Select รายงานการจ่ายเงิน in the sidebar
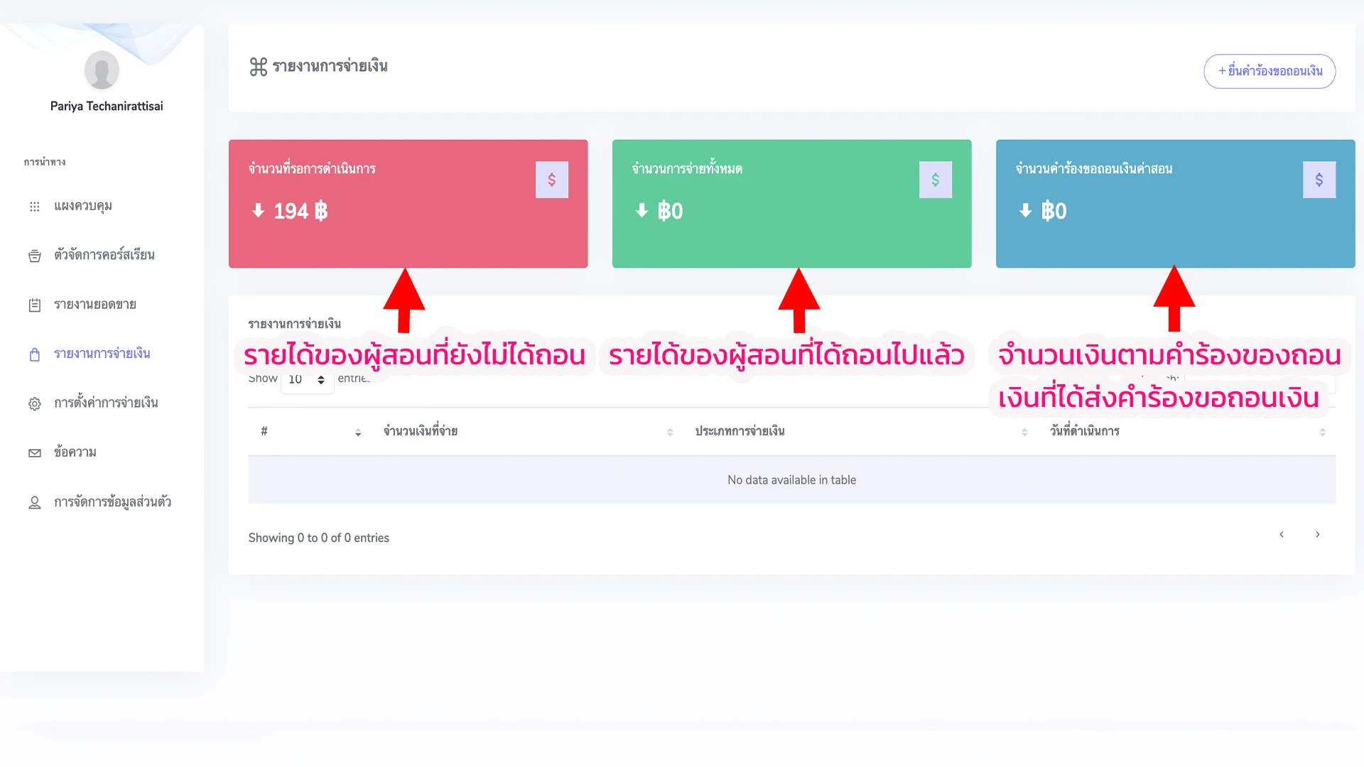This screenshot has height=767, width=1364. 102,354
